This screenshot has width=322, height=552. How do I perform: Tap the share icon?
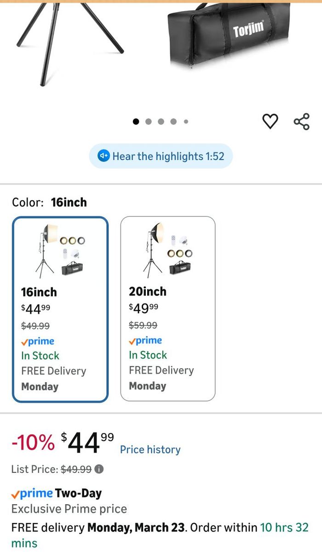(x=302, y=121)
